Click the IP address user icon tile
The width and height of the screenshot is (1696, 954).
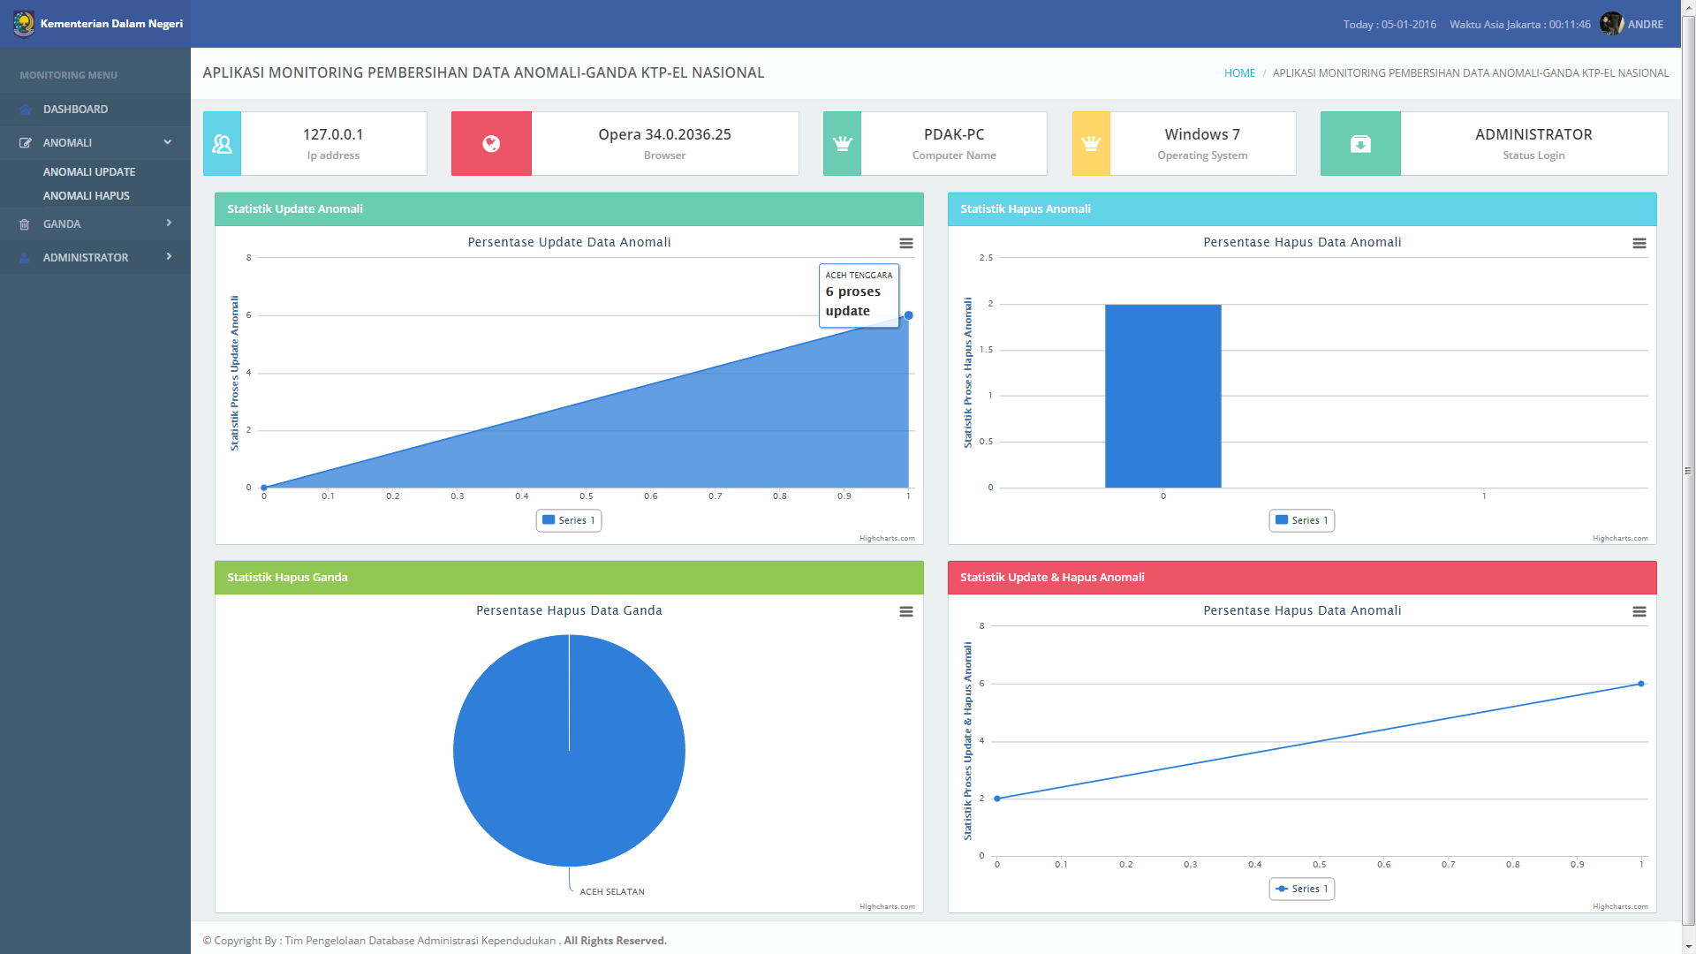[222, 143]
